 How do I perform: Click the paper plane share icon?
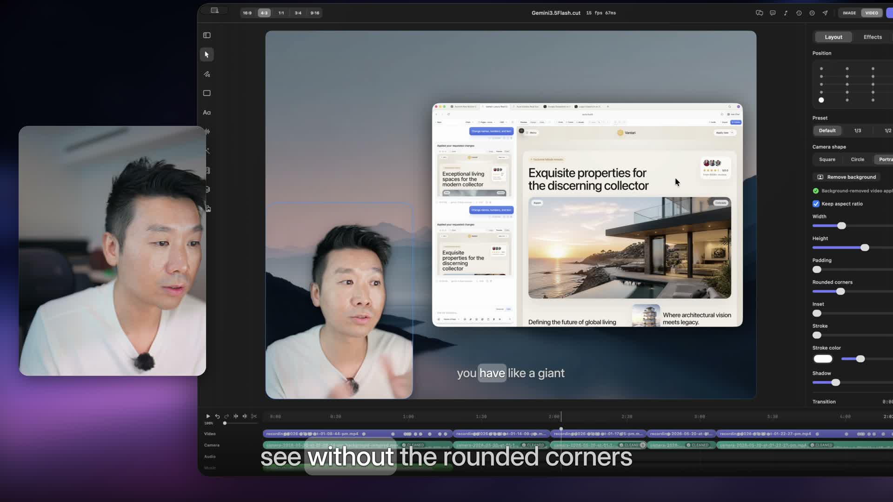click(x=825, y=13)
